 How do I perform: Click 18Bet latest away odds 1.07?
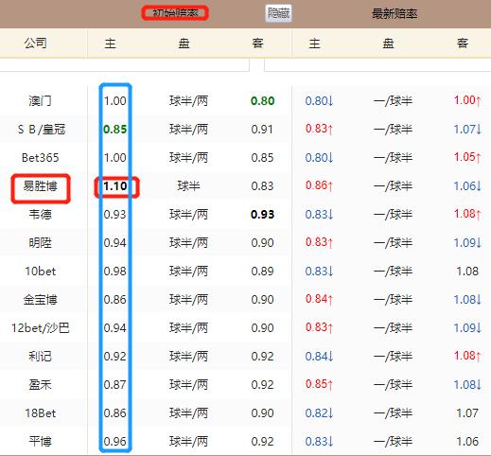(467, 413)
